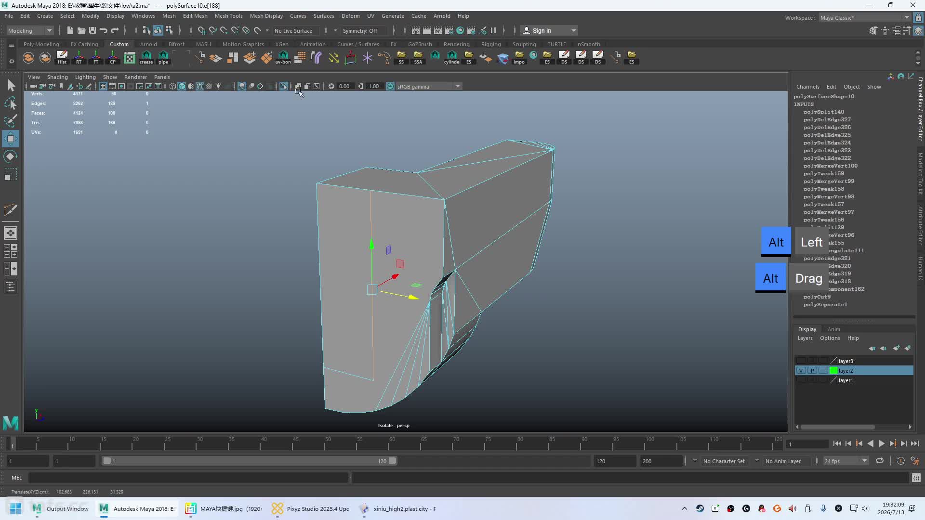Expand the Sign In dropdown arrow

tap(573, 31)
